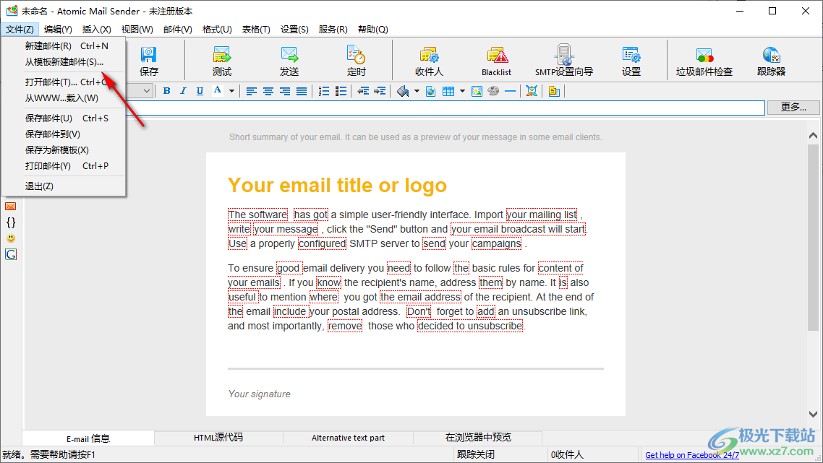Choose 打开邮件(T)... menu entry
Screen dimensions: 823x463
(x=64, y=82)
